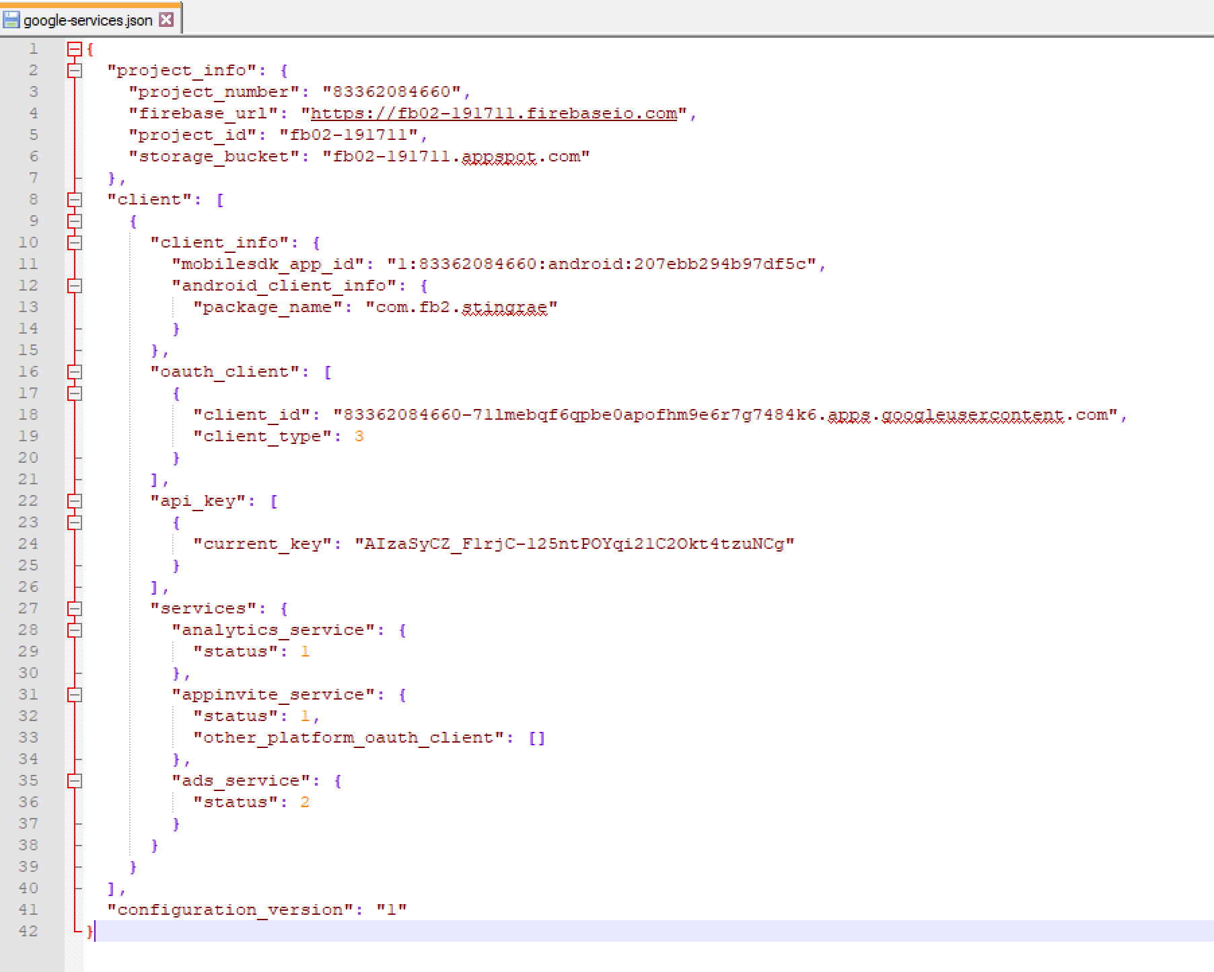Collapse the "appinvite_service" fold marker
Image resolution: width=1214 pixels, height=972 pixels.
pyautogui.click(x=75, y=695)
